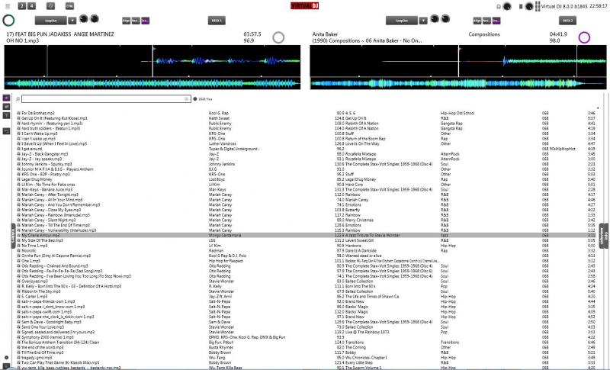Expand the left folders side tab

point(13,236)
